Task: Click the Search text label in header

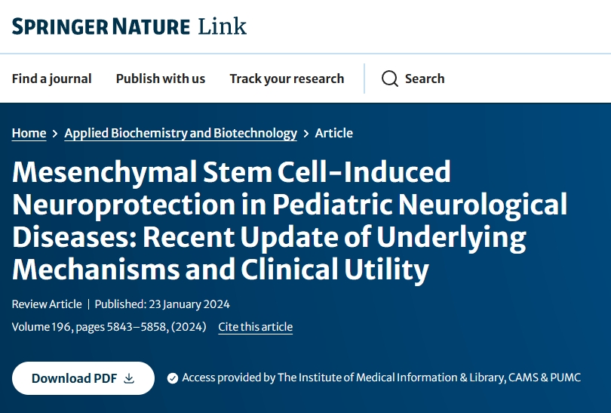Action: 425,79
